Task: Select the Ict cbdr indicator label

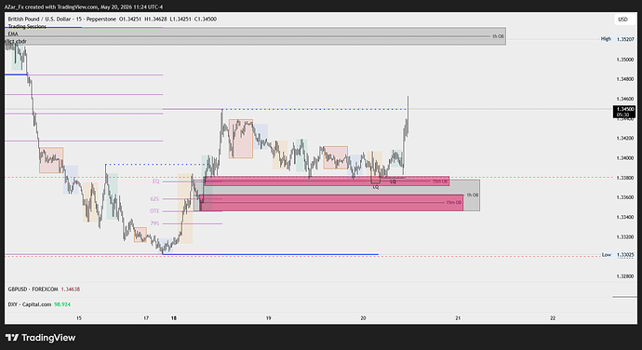Action: 17,41
